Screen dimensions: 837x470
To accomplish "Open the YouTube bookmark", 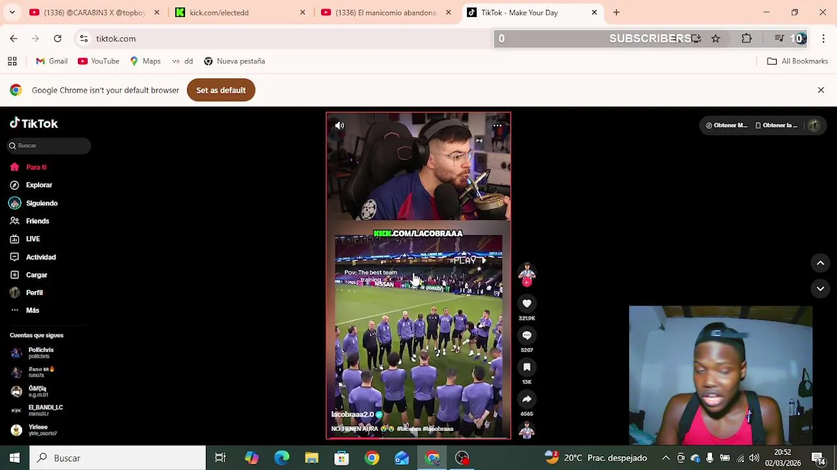I will [x=98, y=61].
